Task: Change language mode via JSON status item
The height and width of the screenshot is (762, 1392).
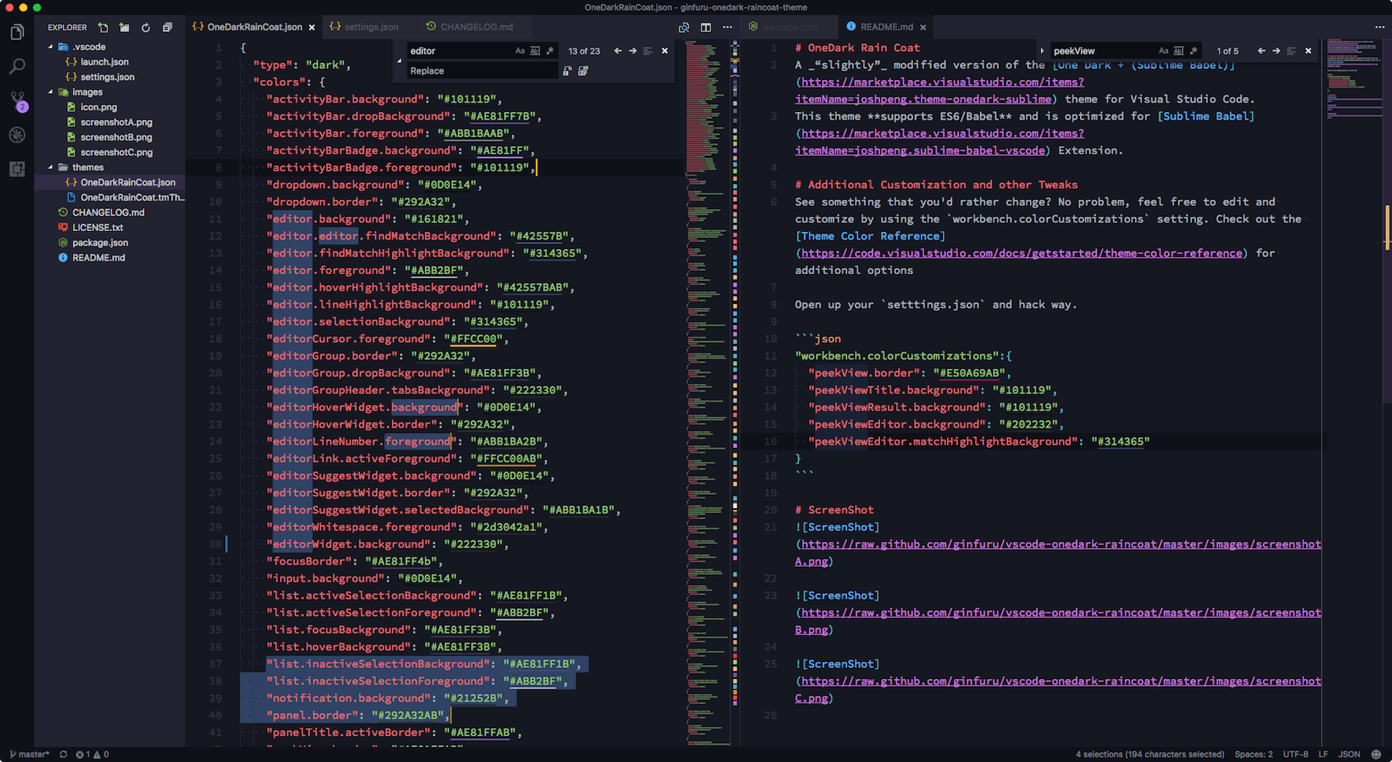Action: (x=1349, y=754)
